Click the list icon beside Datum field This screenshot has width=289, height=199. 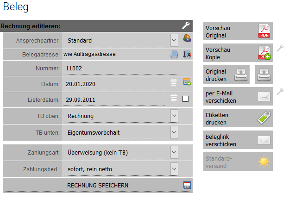[x=174, y=83]
